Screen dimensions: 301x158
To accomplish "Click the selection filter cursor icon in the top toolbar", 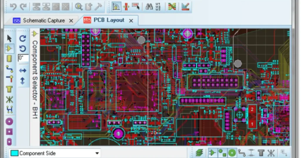I will tap(136, 7).
